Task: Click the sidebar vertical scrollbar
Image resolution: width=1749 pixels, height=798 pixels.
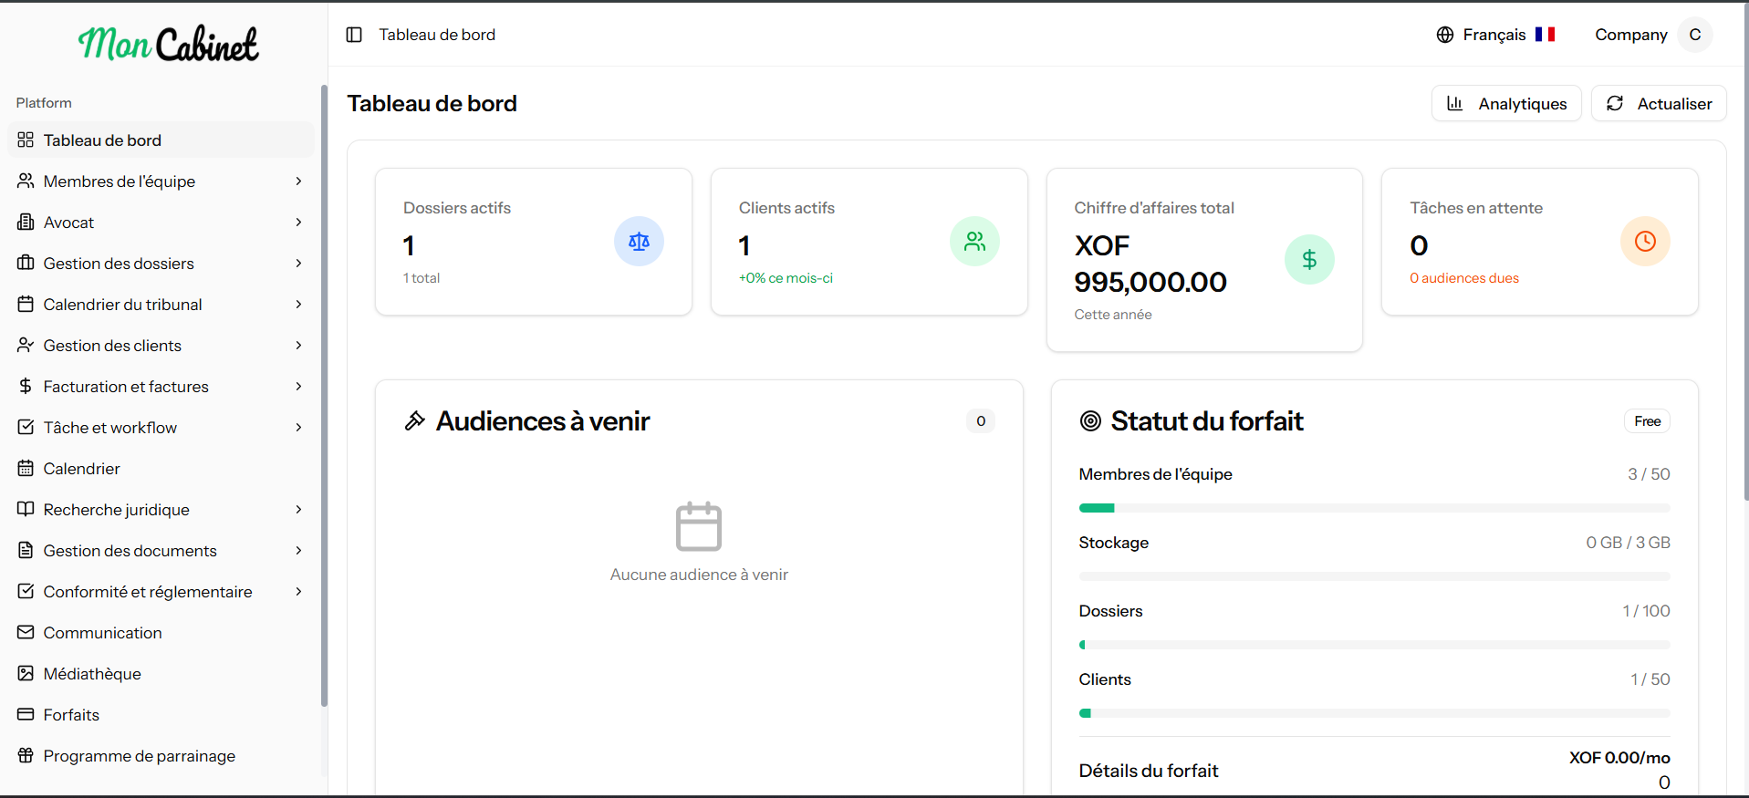Action: (324, 396)
